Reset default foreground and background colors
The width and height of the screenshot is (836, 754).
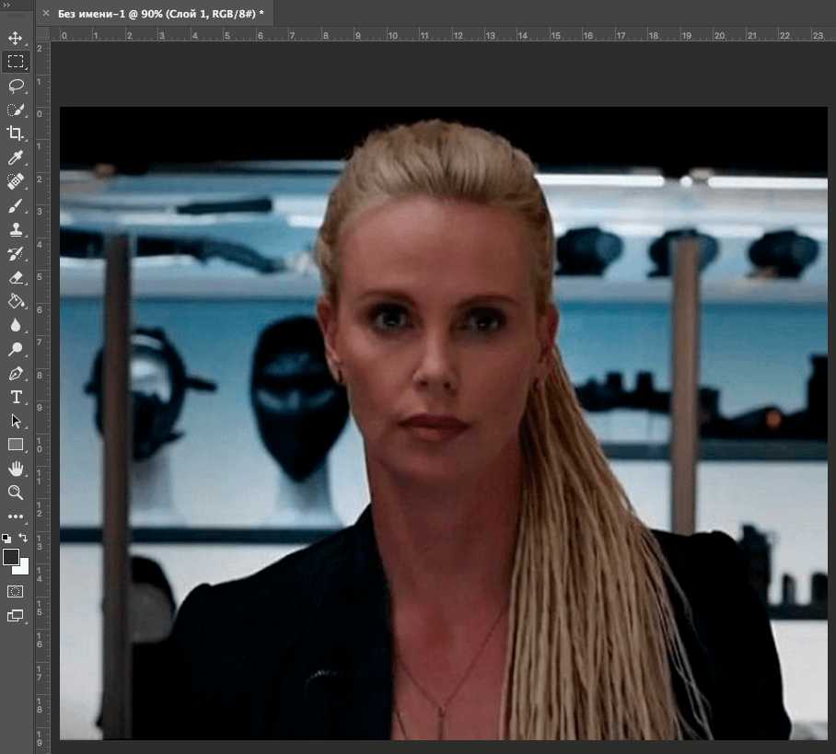6,538
